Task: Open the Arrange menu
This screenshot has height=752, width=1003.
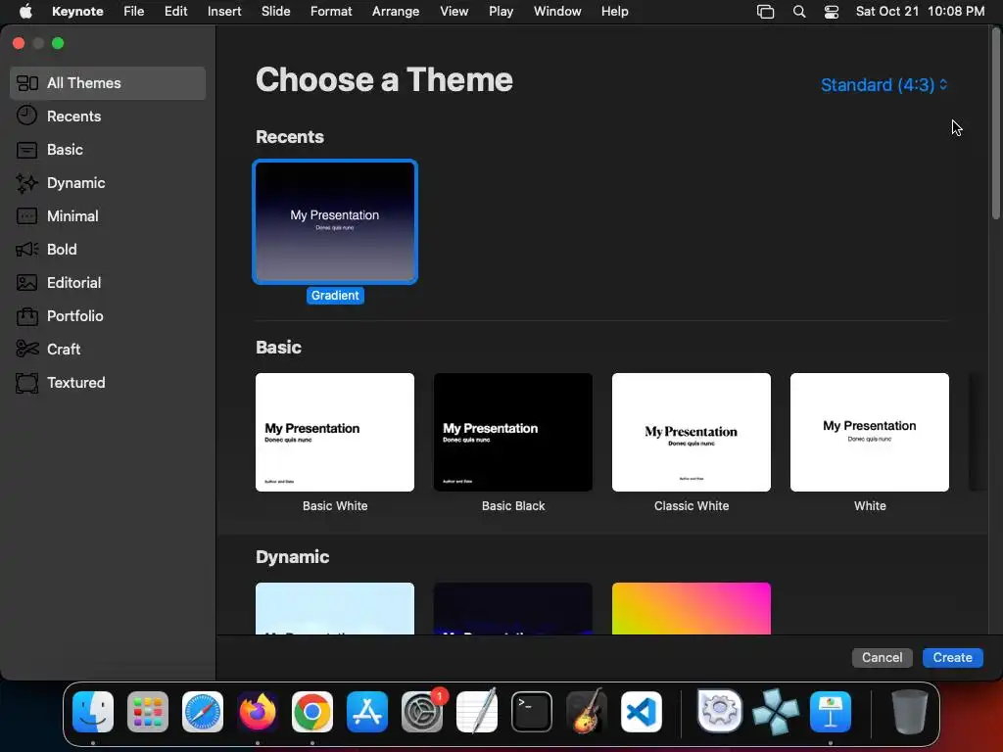Action: (x=396, y=12)
